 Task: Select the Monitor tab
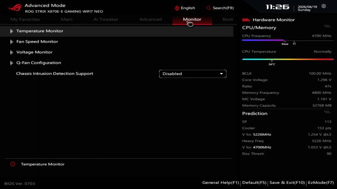tap(192, 19)
